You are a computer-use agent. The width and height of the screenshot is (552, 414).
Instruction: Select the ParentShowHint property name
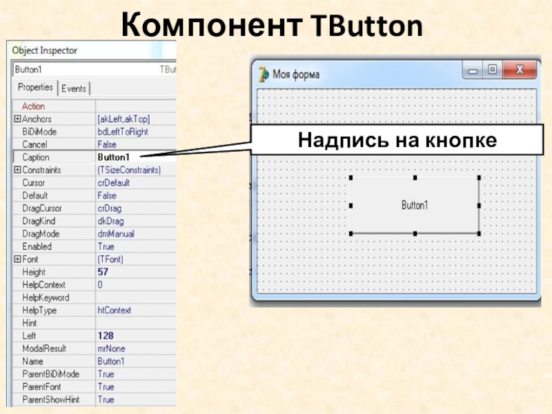pos(50,400)
